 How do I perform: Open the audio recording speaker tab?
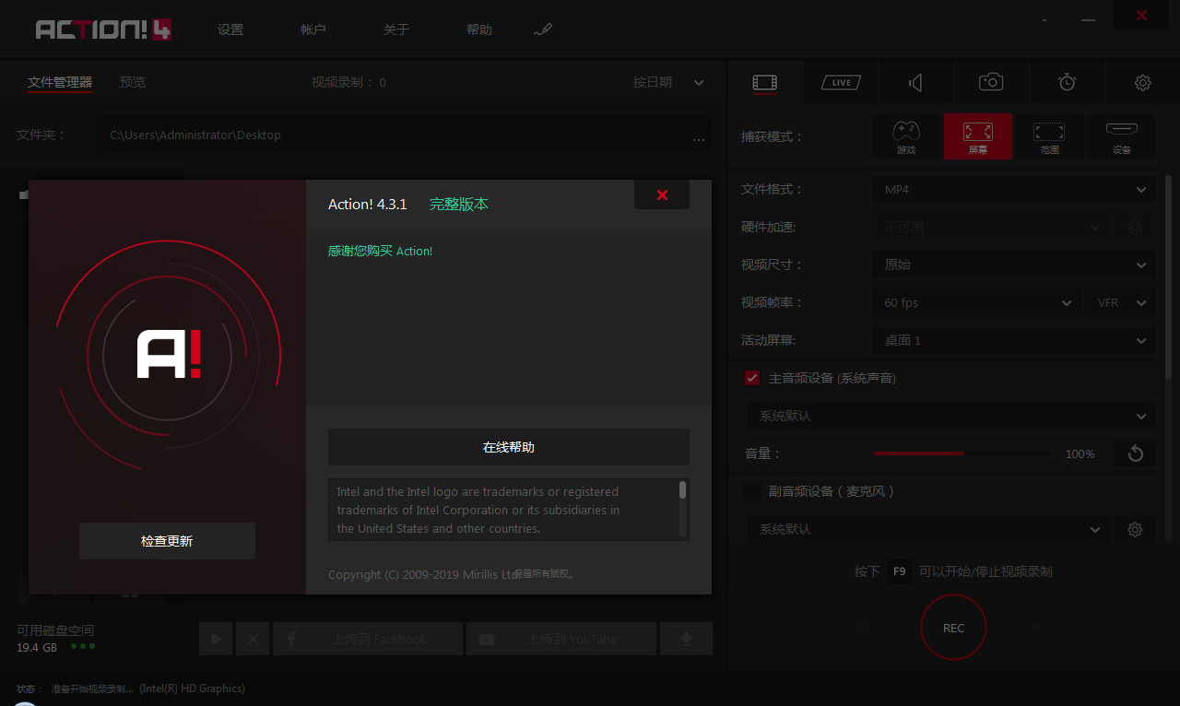(915, 83)
